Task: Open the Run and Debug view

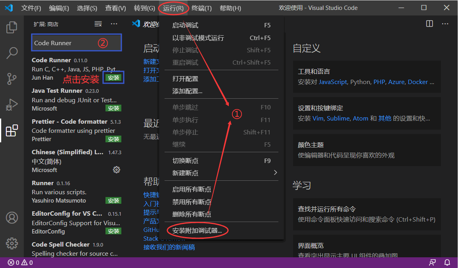Action: pyautogui.click(x=12, y=104)
